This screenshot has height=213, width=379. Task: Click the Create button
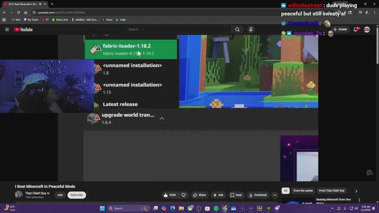340,29
